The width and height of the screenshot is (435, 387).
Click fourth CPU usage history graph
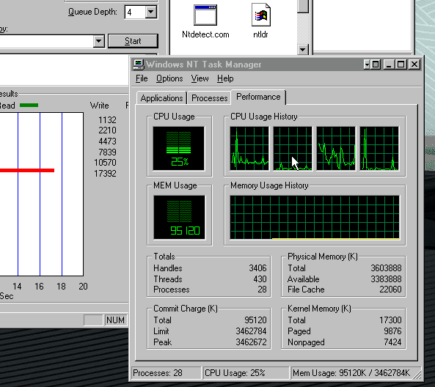379,148
